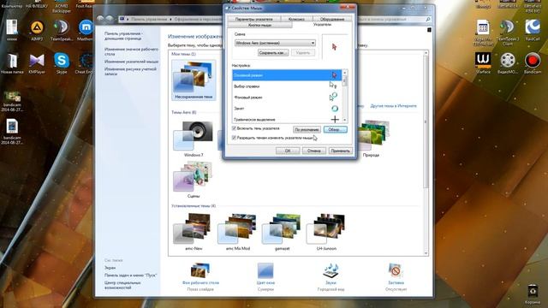Select the Основной режим pointer row

[287, 75]
